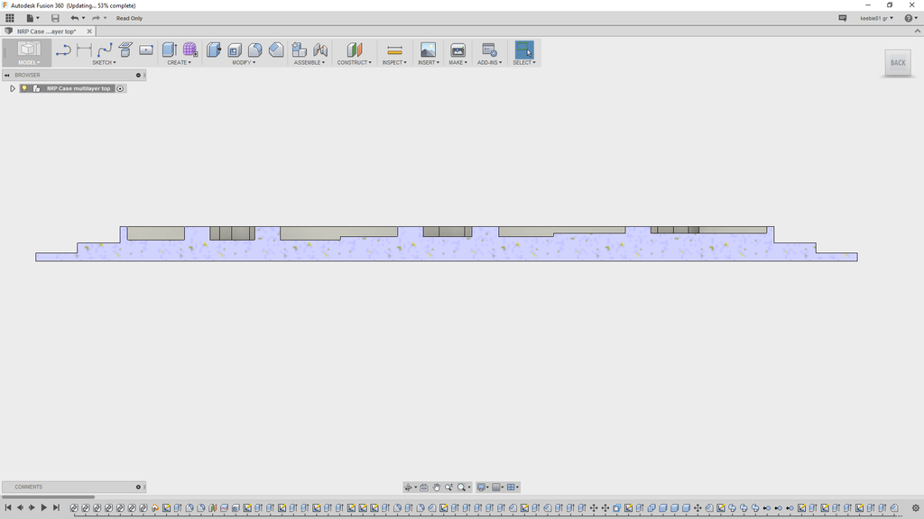
Task: Open the Help question mark menu
Action: pos(910,18)
